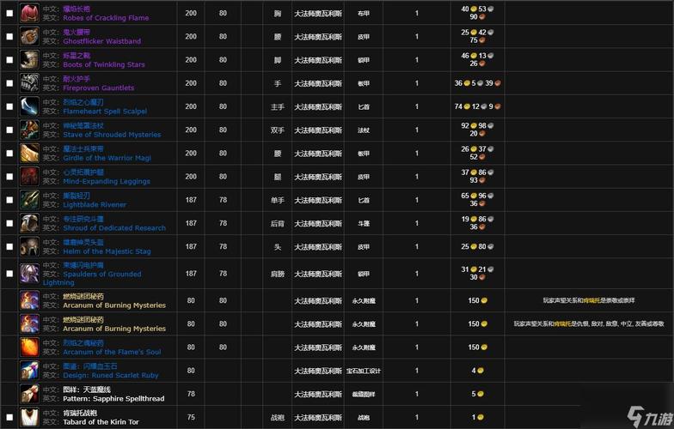
Task: Open the Lightblade Rivener name link
Action: [95, 204]
